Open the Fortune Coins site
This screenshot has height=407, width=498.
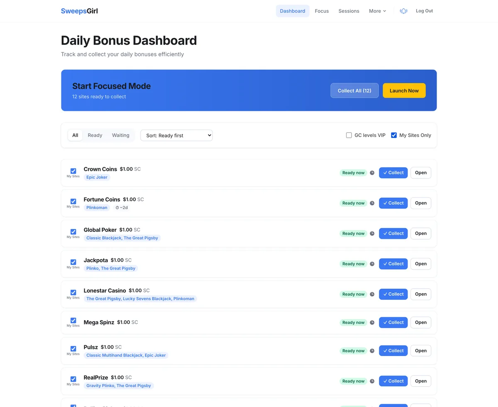click(421, 203)
